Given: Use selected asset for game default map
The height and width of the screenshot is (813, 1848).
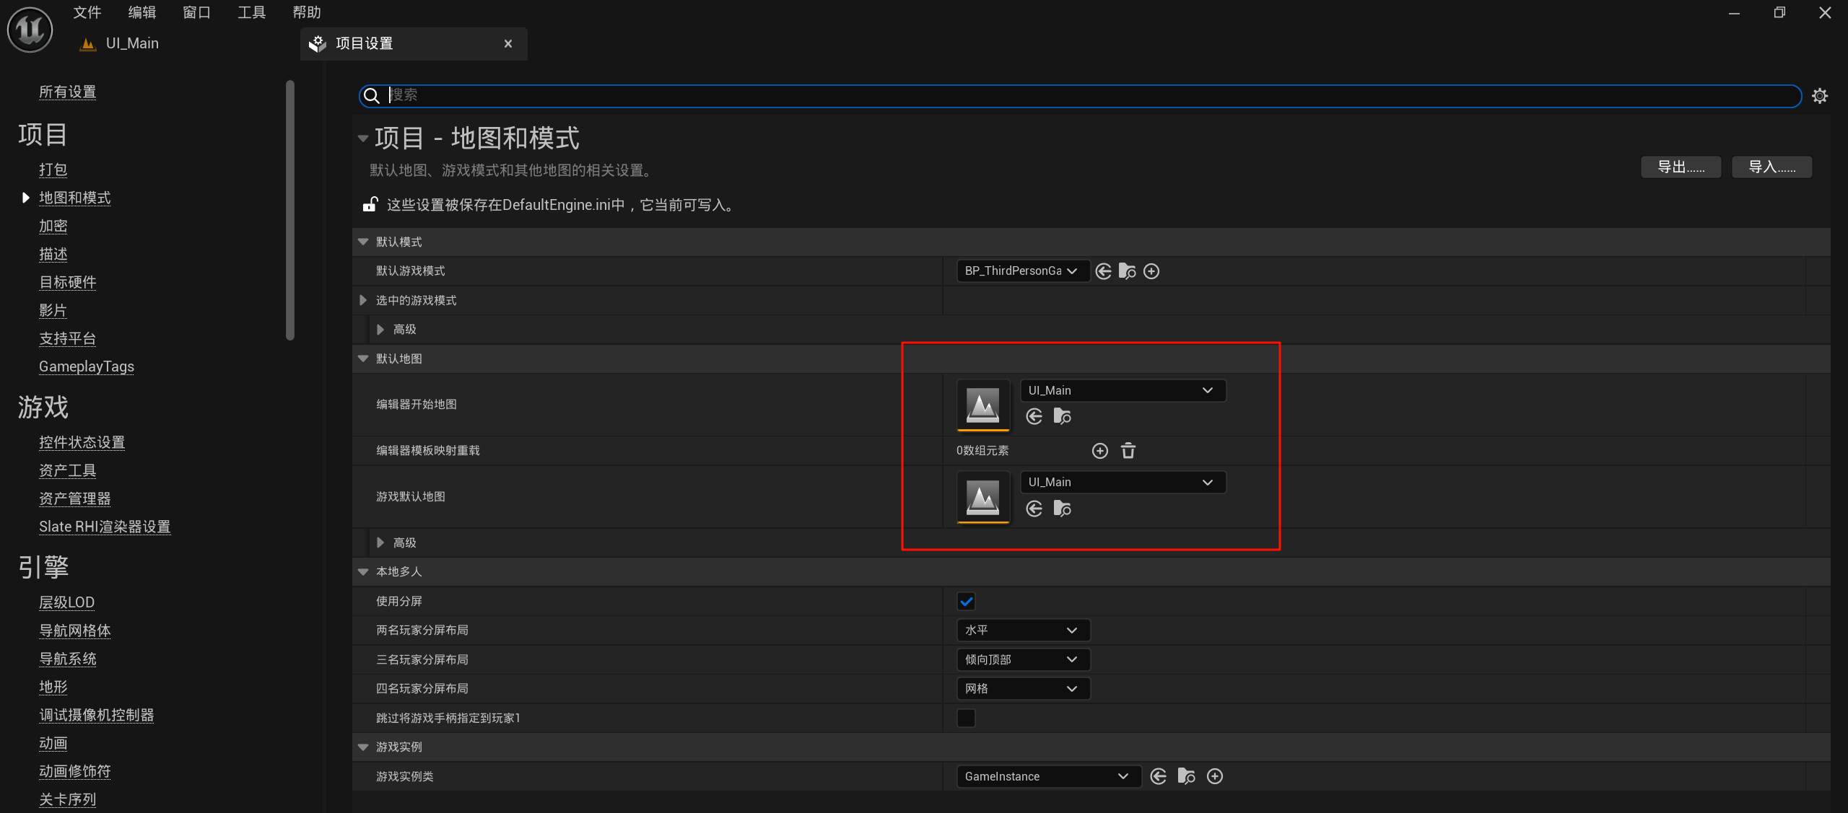Looking at the screenshot, I should click(1034, 509).
